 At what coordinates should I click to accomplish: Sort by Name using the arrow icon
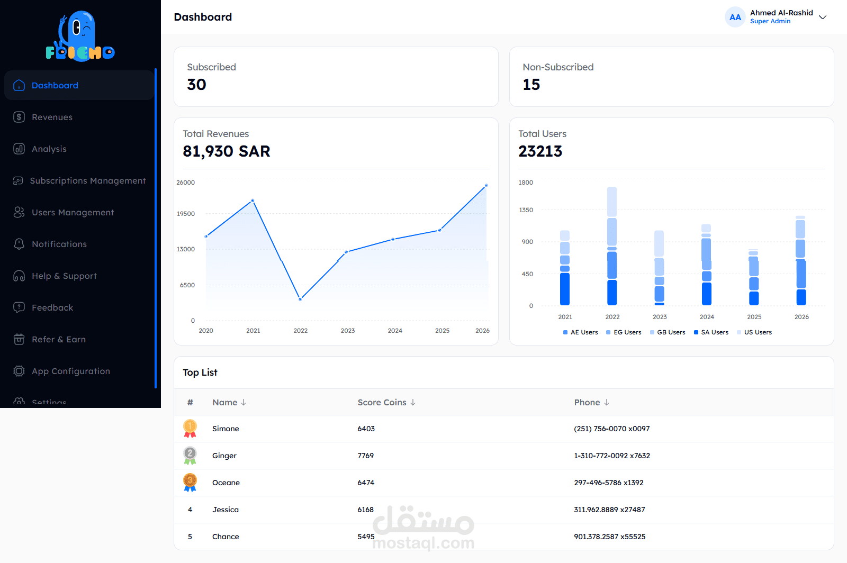click(244, 402)
